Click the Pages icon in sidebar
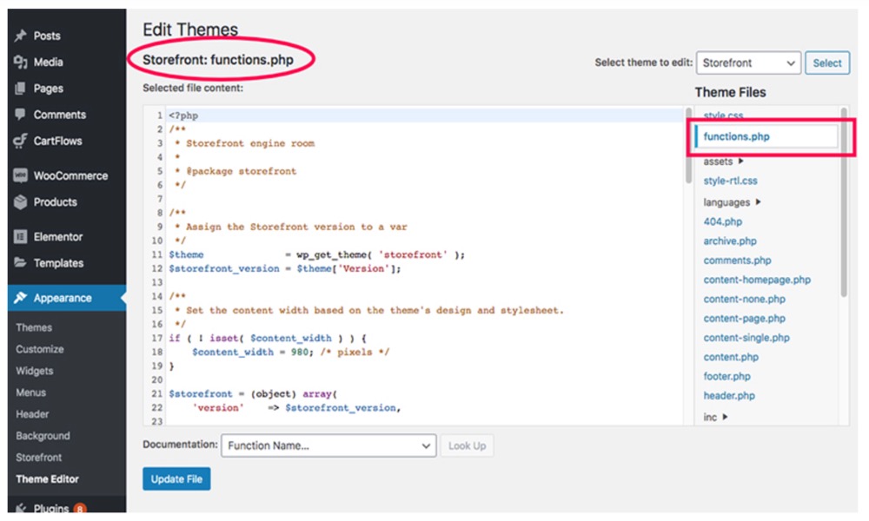The image size is (869, 521). [x=21, y=88]
